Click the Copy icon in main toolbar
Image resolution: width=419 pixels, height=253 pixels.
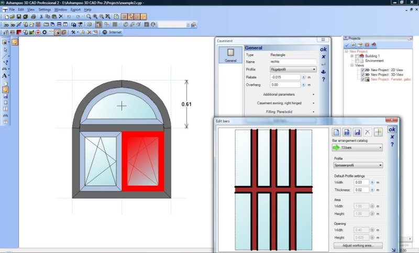(48, 17)
